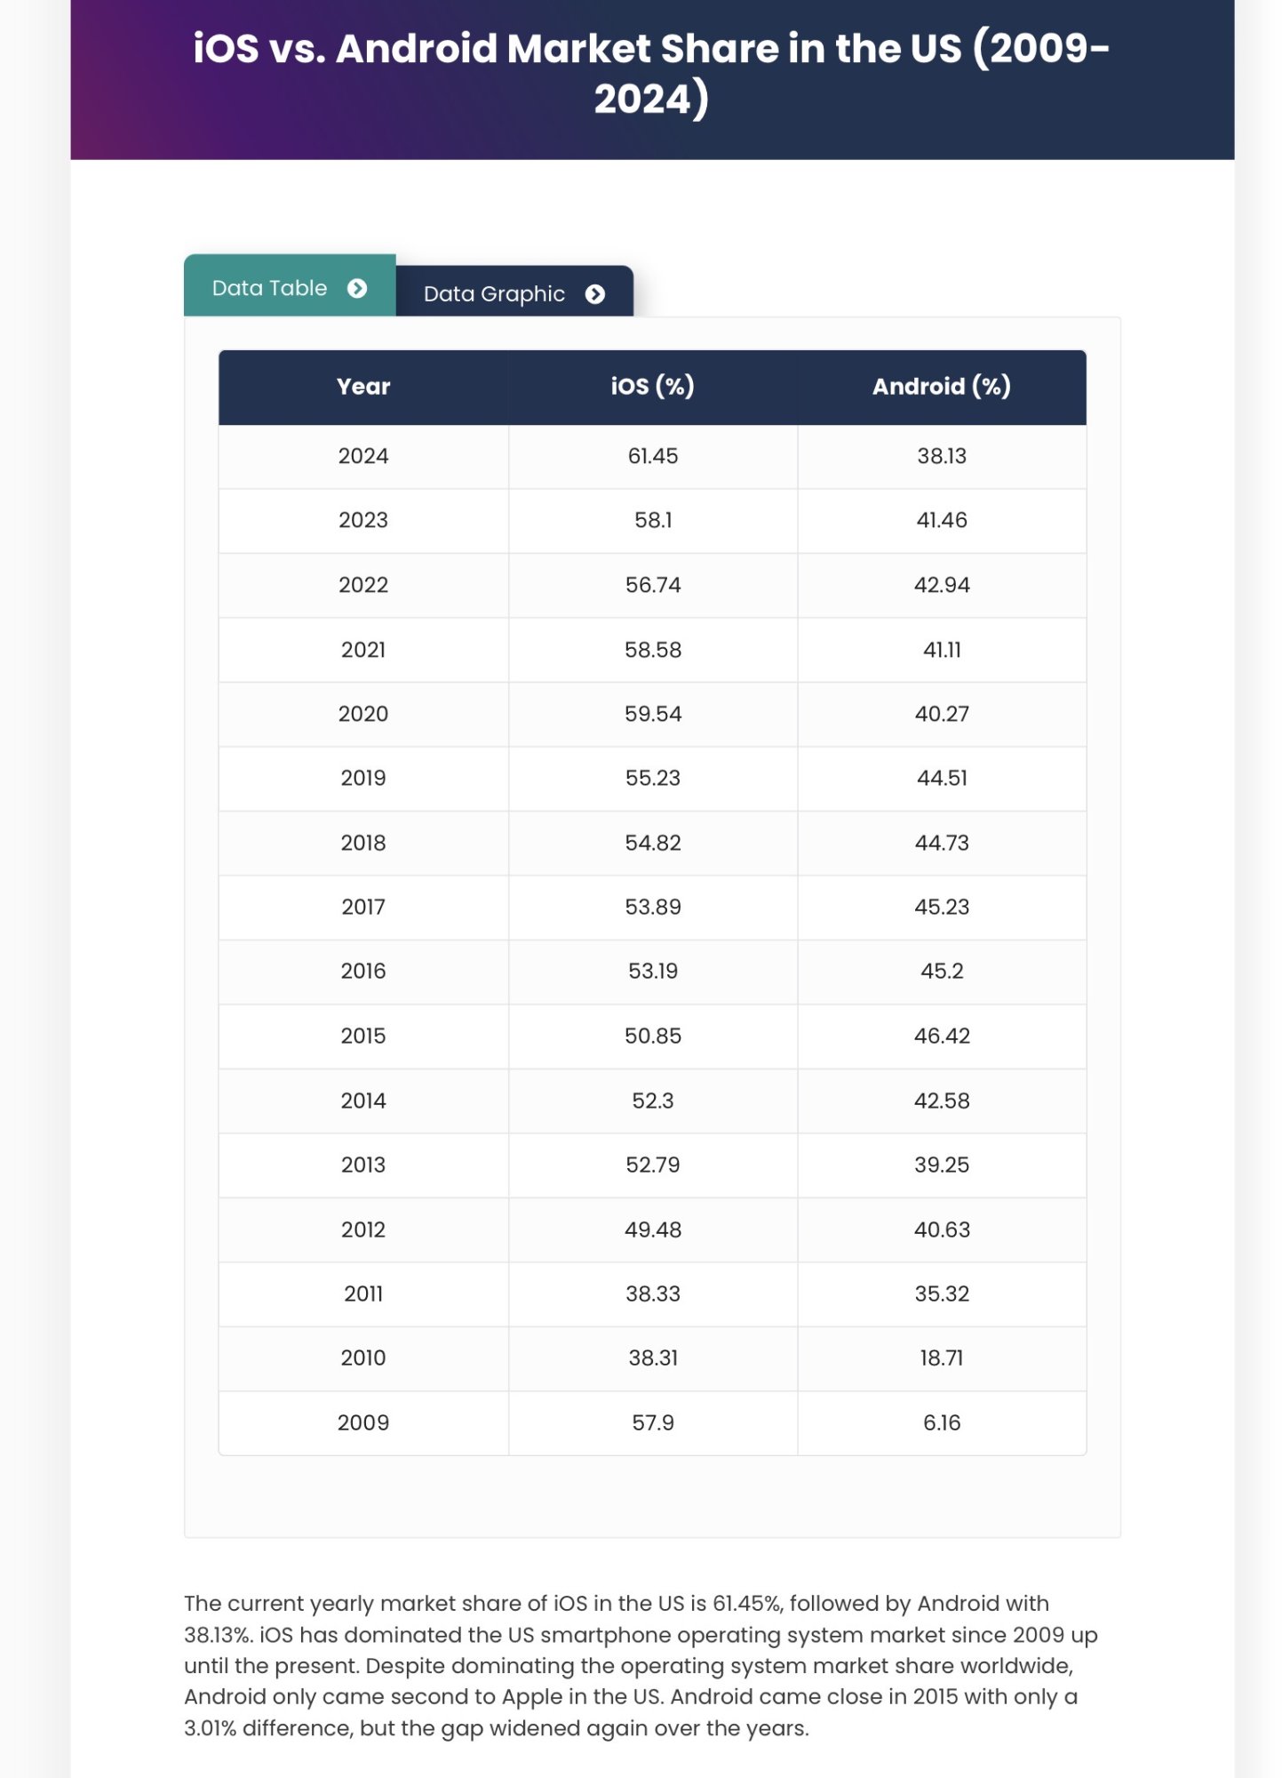Image resolution: width=1282 pixels, height=1778 pixels.
Task: Click the iOS value 61.45 cell
Action: 652,456
